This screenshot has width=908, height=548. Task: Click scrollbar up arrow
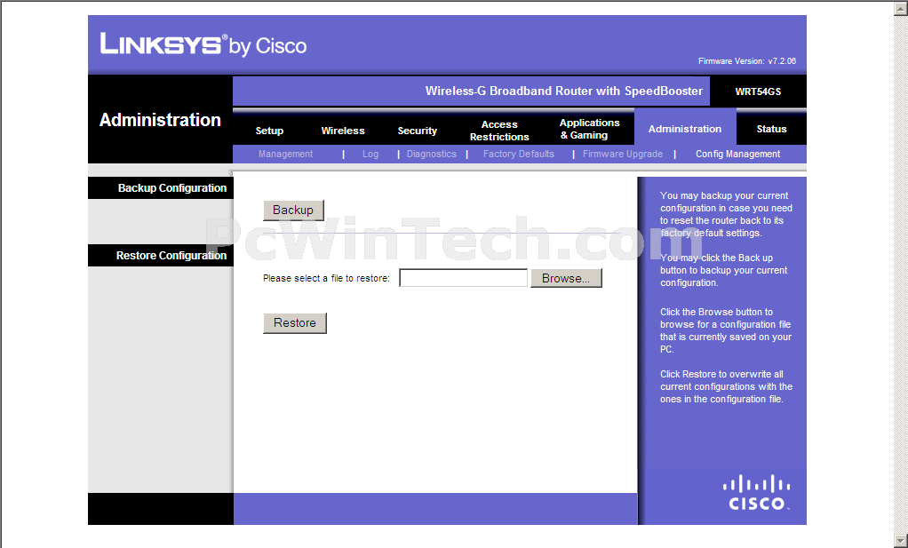tap(902, 8)
